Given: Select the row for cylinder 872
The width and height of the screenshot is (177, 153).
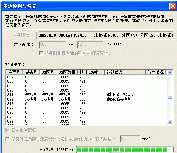Looking at the screenshot, I should 86,99.
